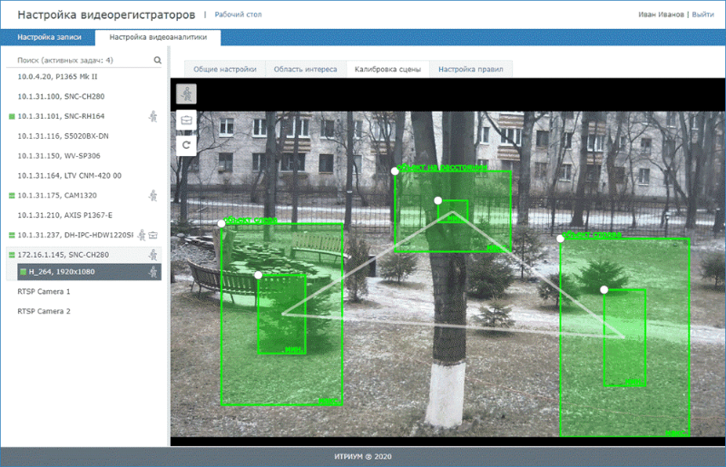
Task: Switch to Настройка записи tab
Action: pos(49,37)
